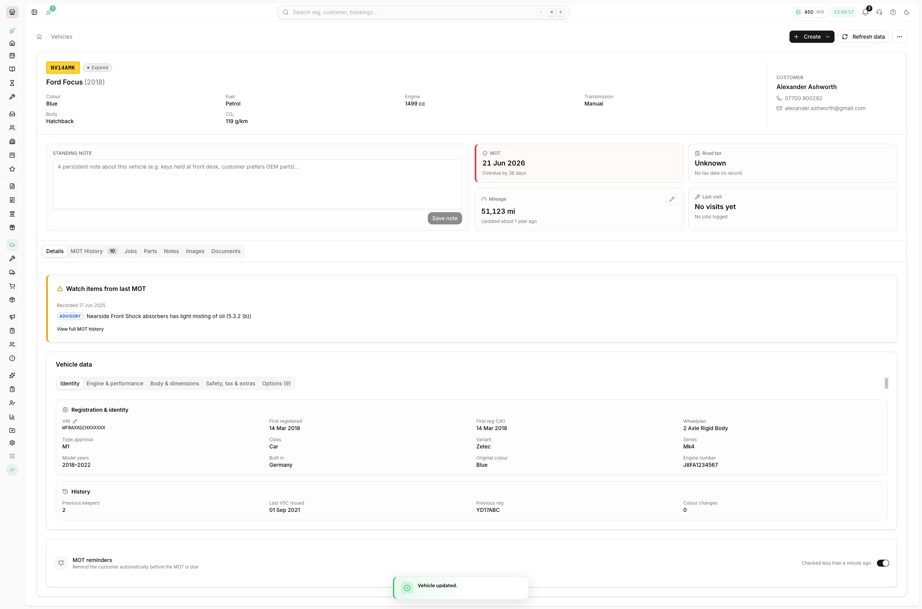Open the settings gear icon
This screenshot has width=922, height=609.
point(12,443)
